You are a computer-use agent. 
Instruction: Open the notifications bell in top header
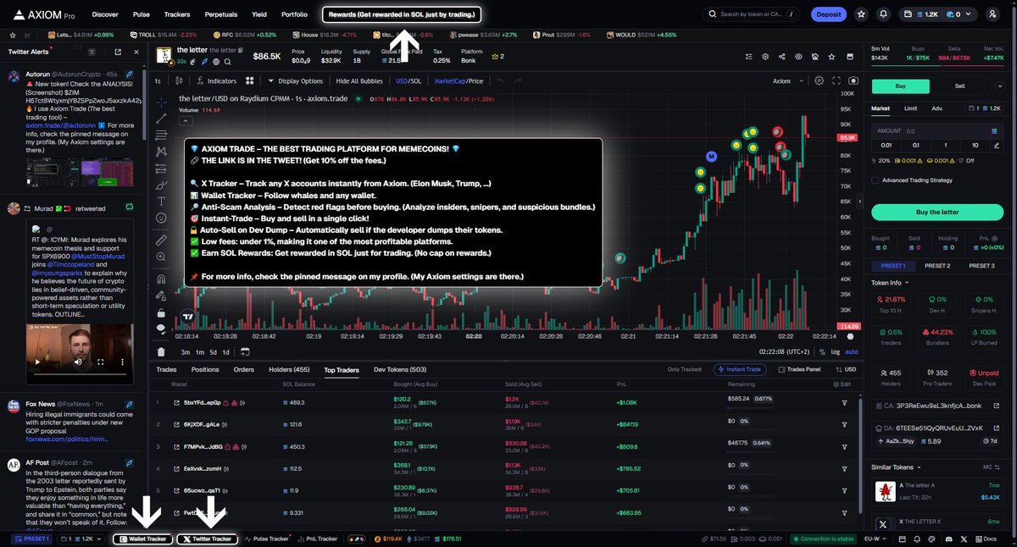pyautogui.click(x=884, y=14)
